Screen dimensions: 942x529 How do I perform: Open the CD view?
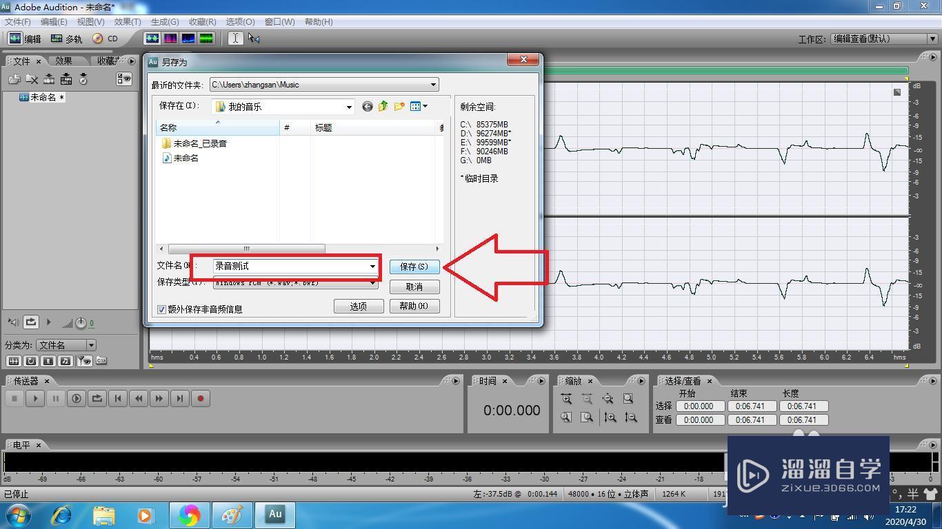106,39
